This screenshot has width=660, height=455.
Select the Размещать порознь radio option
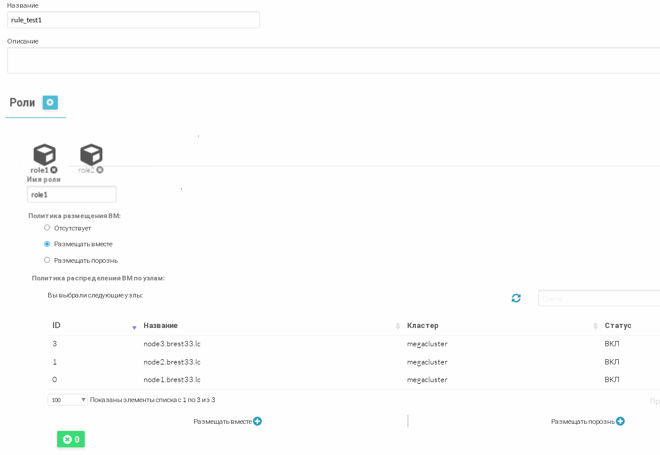[x=47, y=260]
